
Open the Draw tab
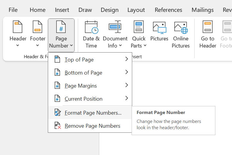85,10
